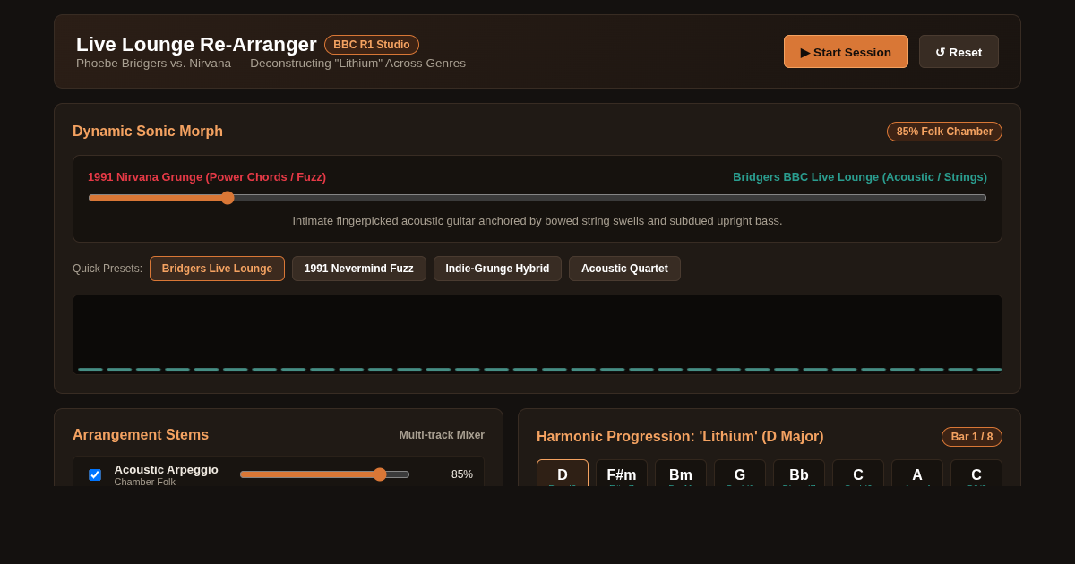Click the Quick Presets label
This screenshot has width=1075, height=564.
[107, 269]
